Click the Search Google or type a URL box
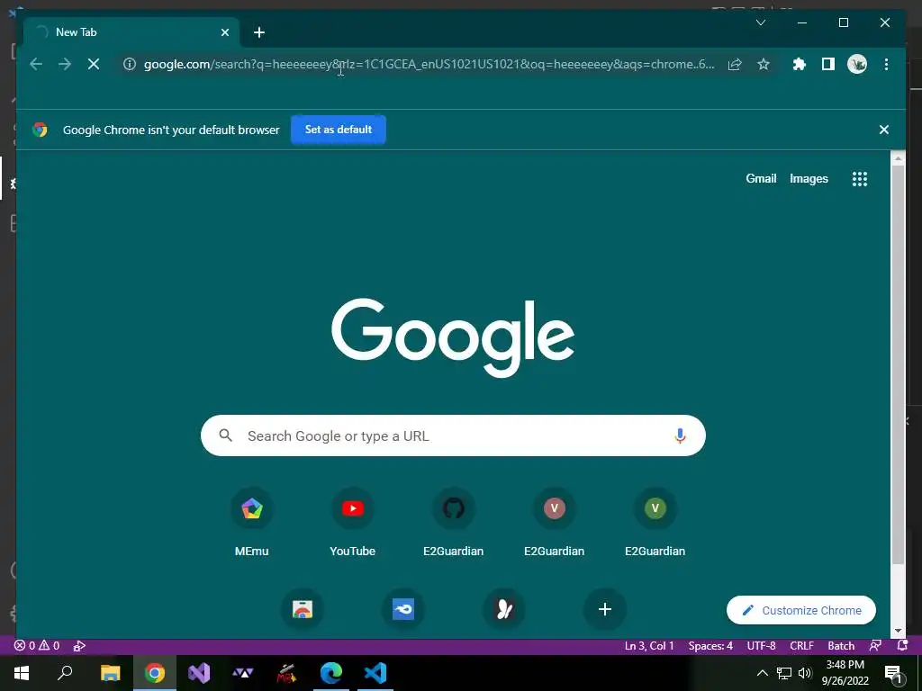 click(x=453, y=435)
